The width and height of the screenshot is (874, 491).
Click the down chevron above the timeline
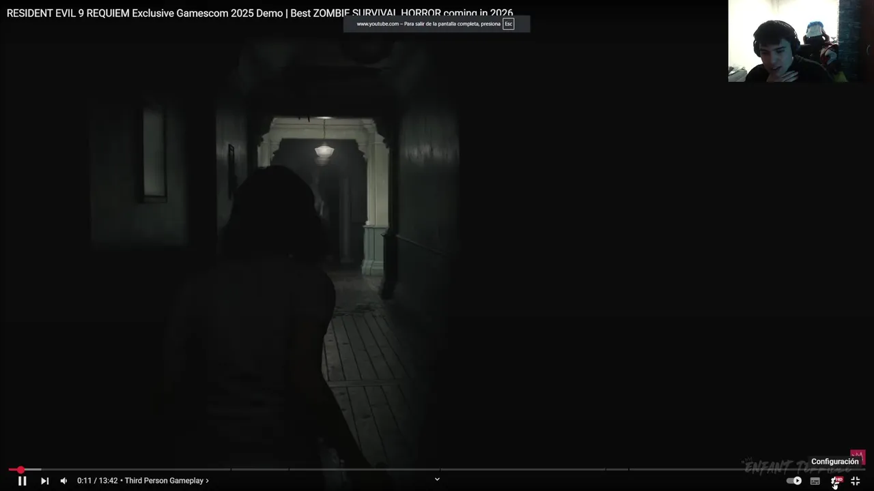point(437,479)
